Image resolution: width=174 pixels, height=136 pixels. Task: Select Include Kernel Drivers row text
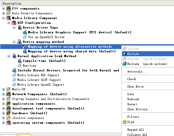[x=69, y=70]
